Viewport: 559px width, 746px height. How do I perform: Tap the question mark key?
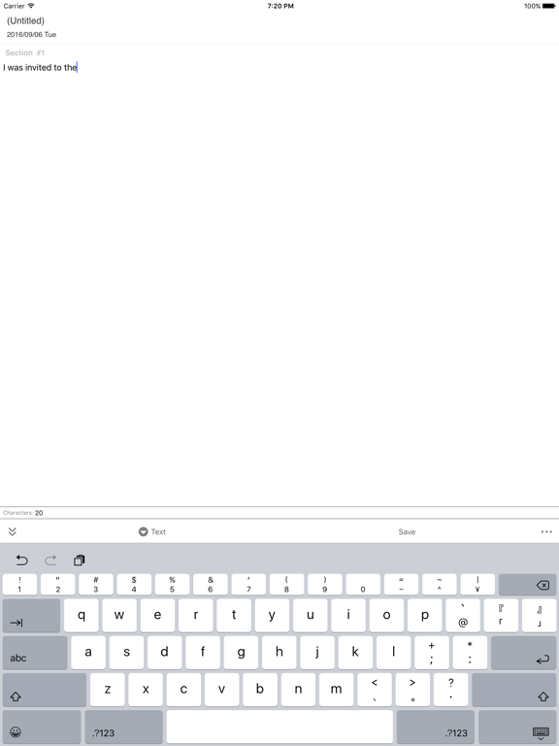[x=451, y=690]
